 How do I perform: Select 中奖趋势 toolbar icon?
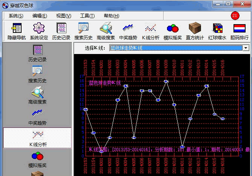click(128, 31)
